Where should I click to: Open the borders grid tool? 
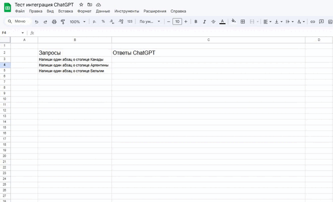[x=243, y=21]
